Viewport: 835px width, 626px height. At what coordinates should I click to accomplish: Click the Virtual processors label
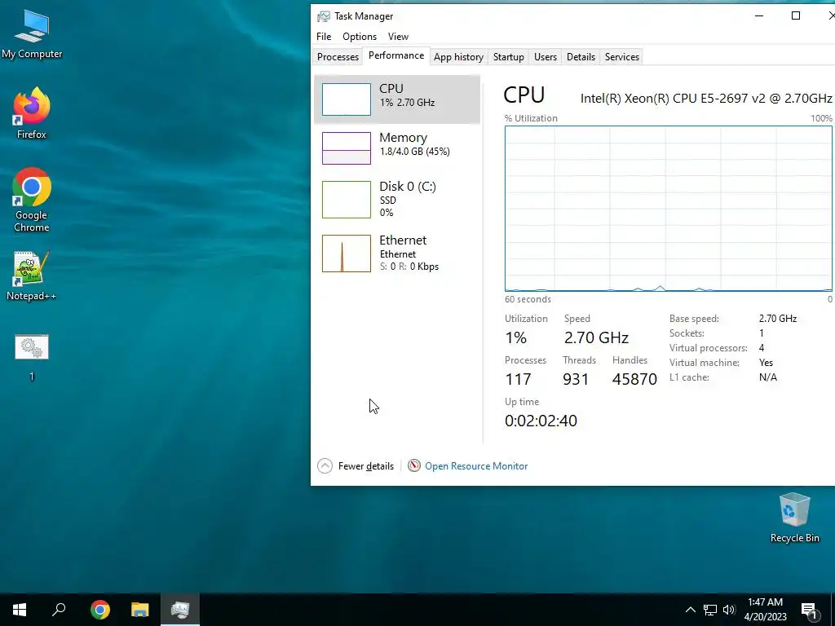(x=709, y=348)
